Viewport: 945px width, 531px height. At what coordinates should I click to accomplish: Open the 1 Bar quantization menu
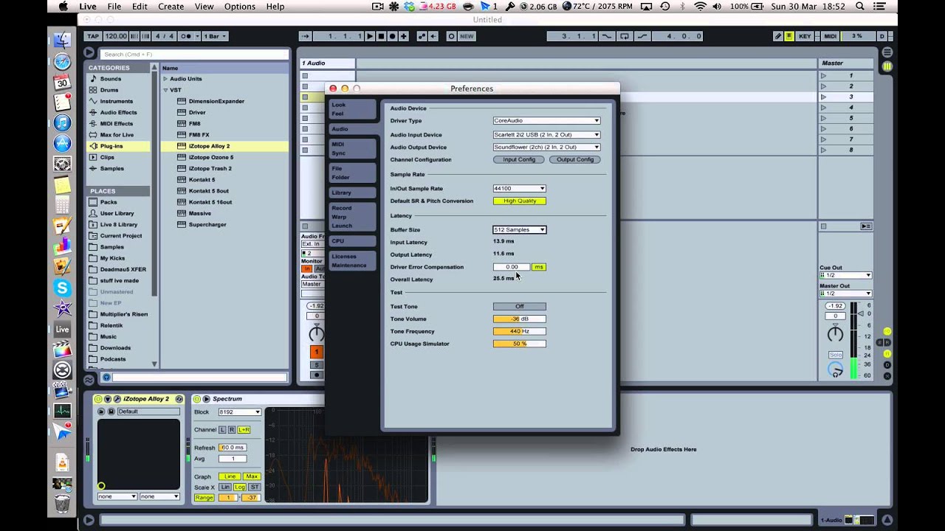click(x=215, y=36)
